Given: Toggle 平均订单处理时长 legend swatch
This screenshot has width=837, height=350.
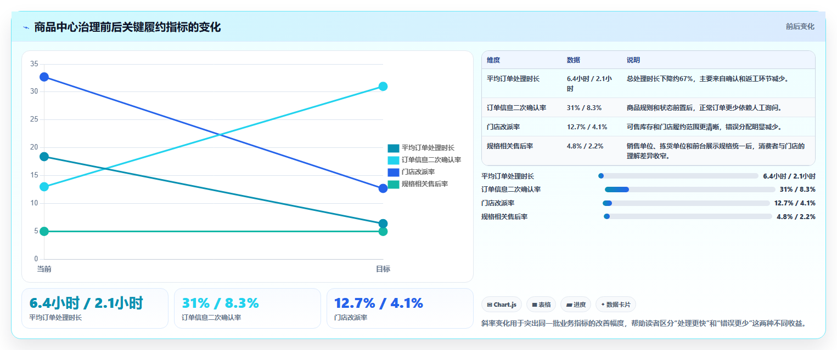Looking at the screenshot, I should coord(393,148).
